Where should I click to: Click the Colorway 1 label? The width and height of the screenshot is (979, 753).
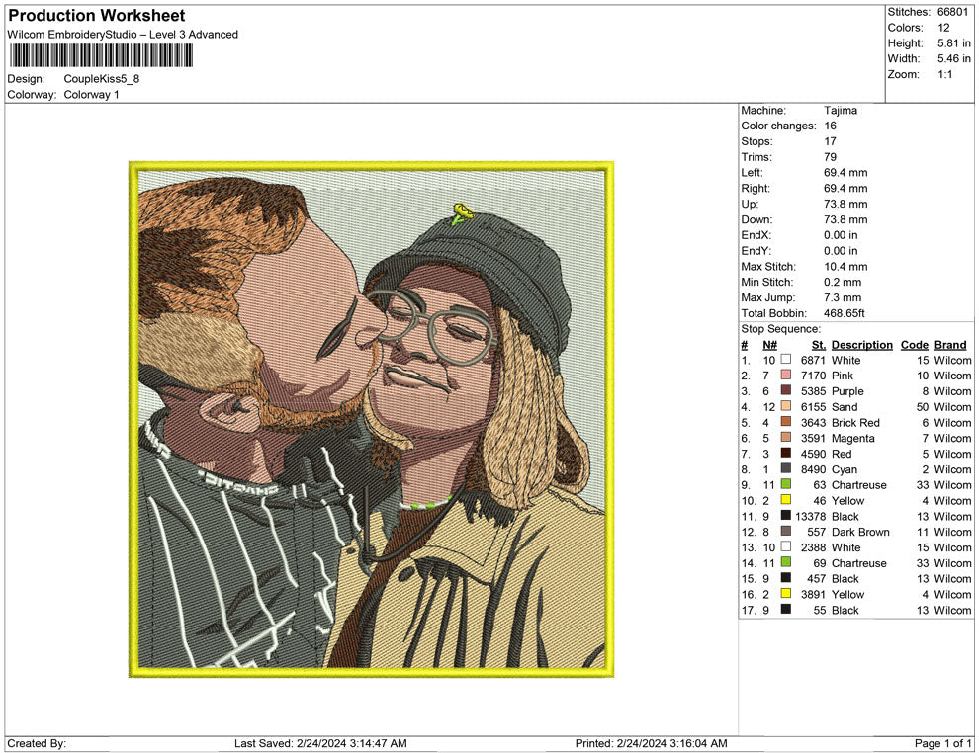(91, 94)
